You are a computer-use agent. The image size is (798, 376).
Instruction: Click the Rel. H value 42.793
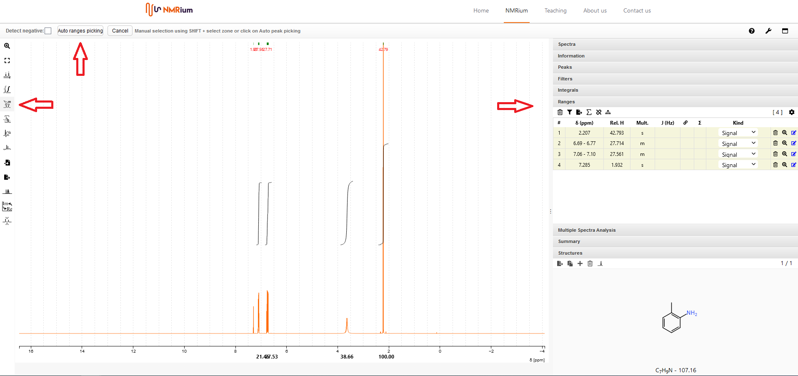point(617,133)
